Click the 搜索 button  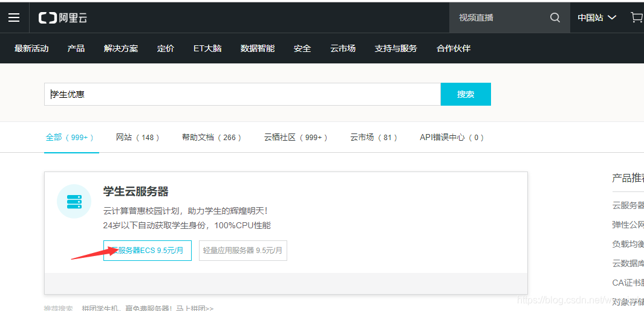click(x=466, y=94)
